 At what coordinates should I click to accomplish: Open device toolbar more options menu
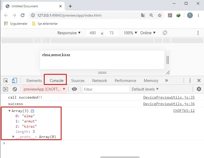click(198, 33)
